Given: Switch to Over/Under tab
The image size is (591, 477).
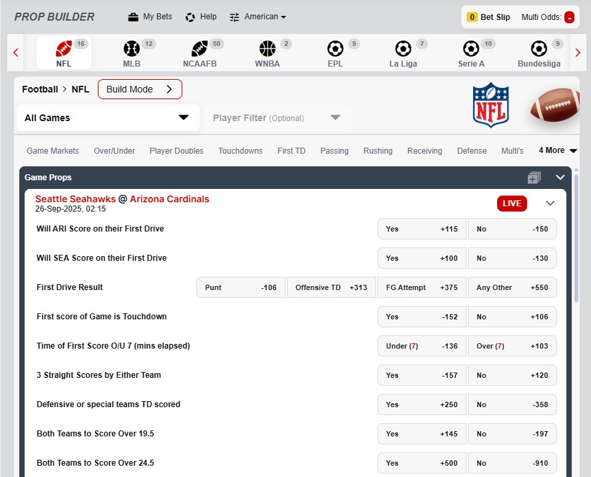Looking at the screenshot, I should coord(114,151).
